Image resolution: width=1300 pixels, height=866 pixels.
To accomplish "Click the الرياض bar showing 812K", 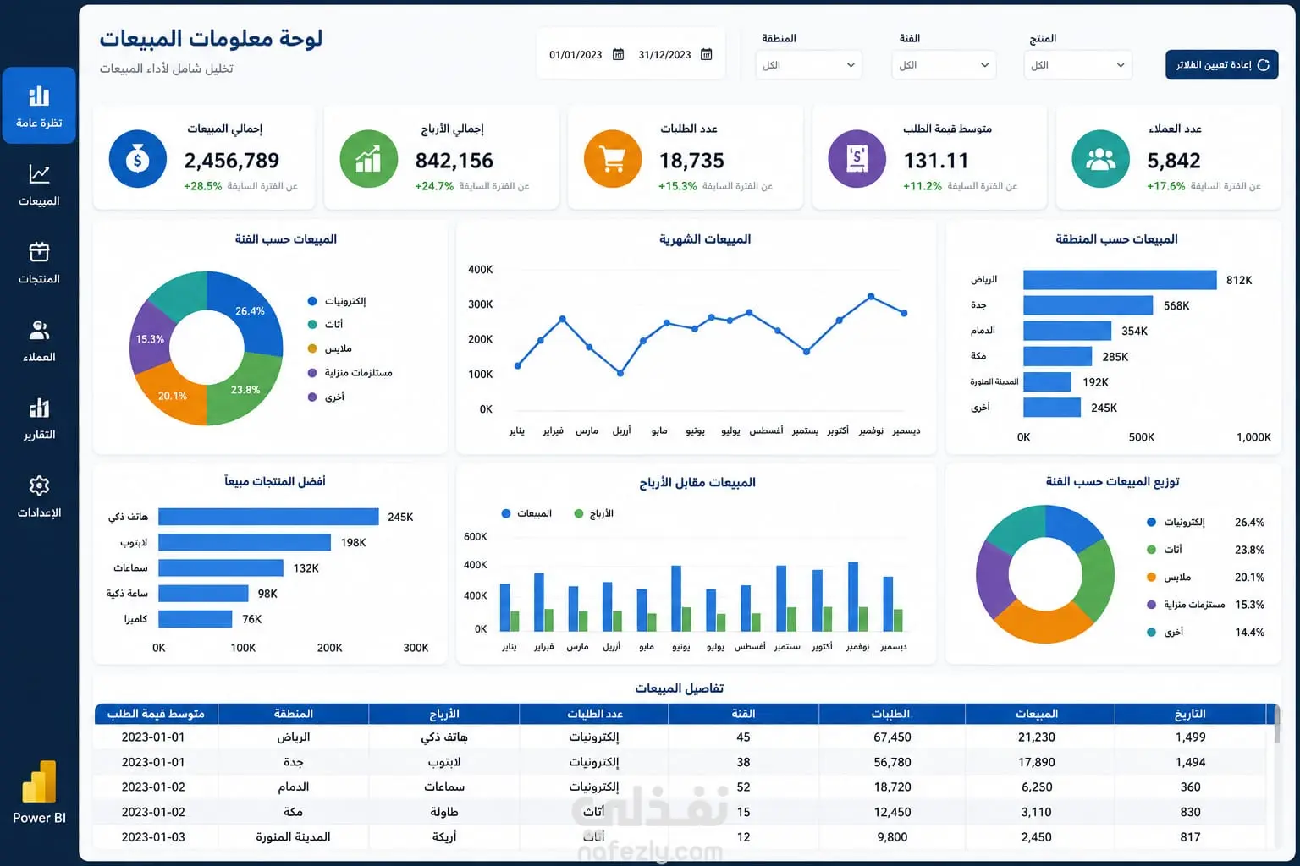I will pos(1120,280).
